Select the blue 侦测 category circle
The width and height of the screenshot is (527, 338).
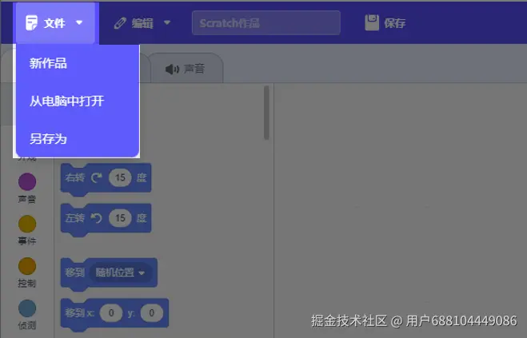click(27, 308)
